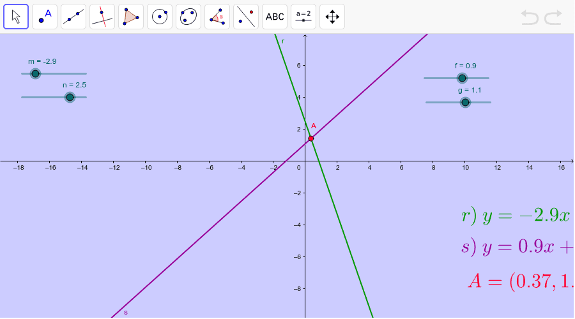Click the 'g = 1.1' slider label
Image resolution: width=575 pixels, height=319 pixels.
470,90
